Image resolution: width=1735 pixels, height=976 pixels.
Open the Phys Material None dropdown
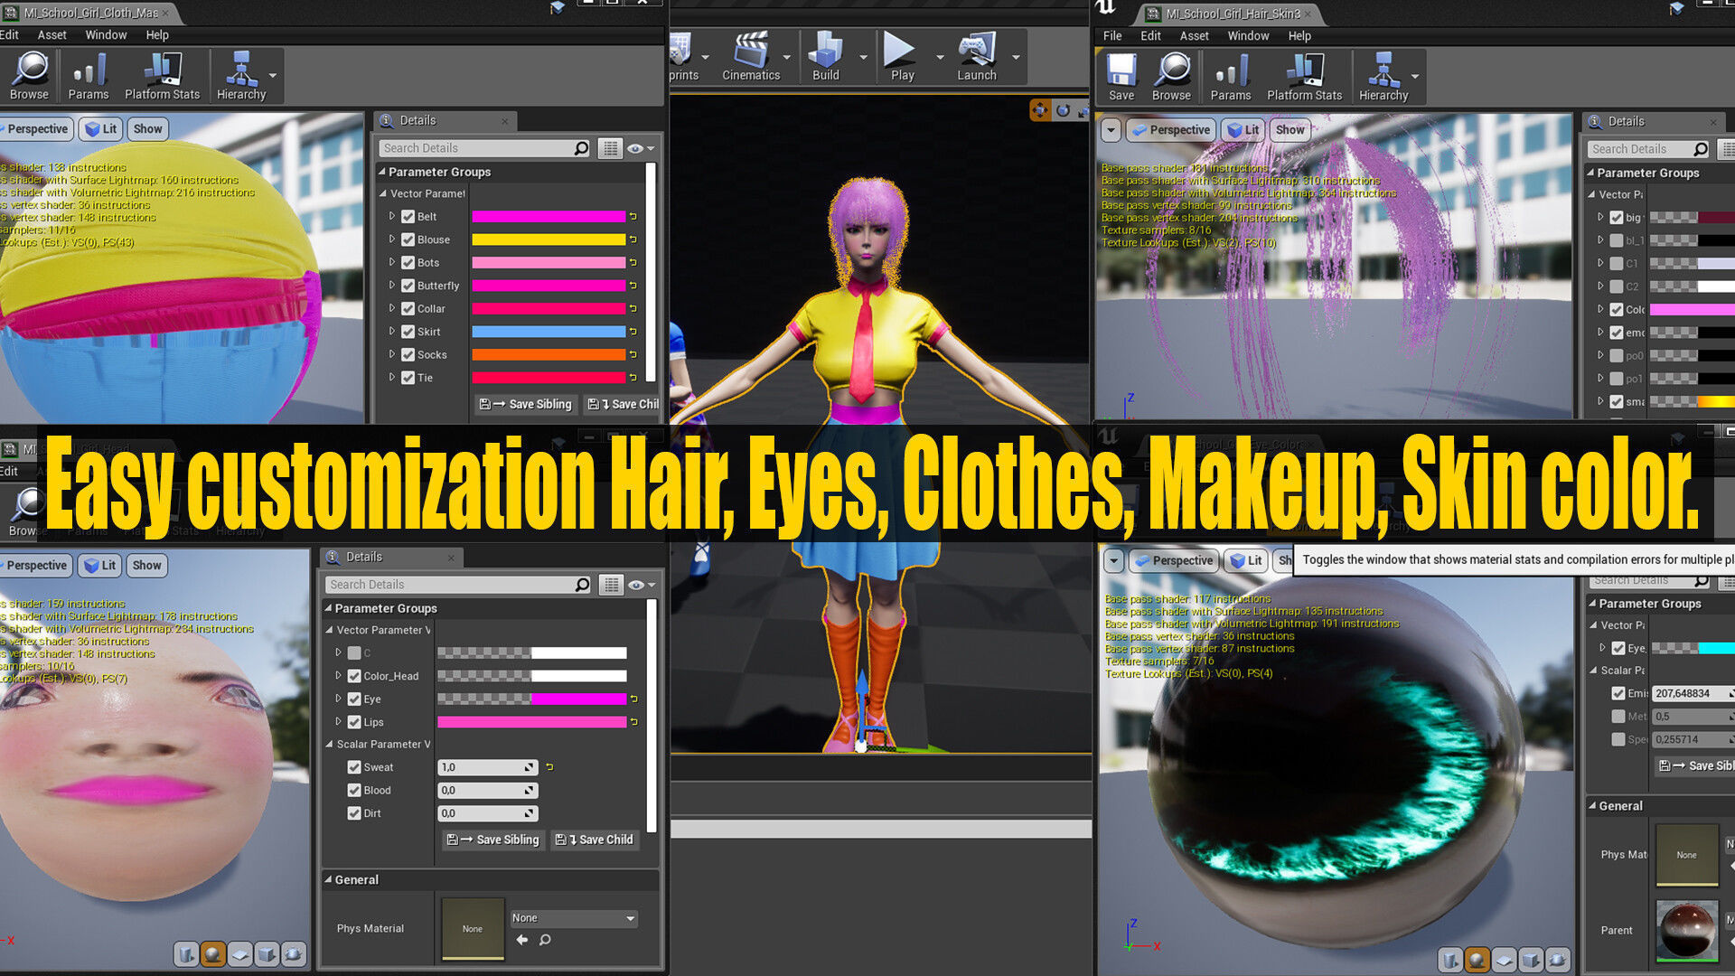(x=574, y=918)
